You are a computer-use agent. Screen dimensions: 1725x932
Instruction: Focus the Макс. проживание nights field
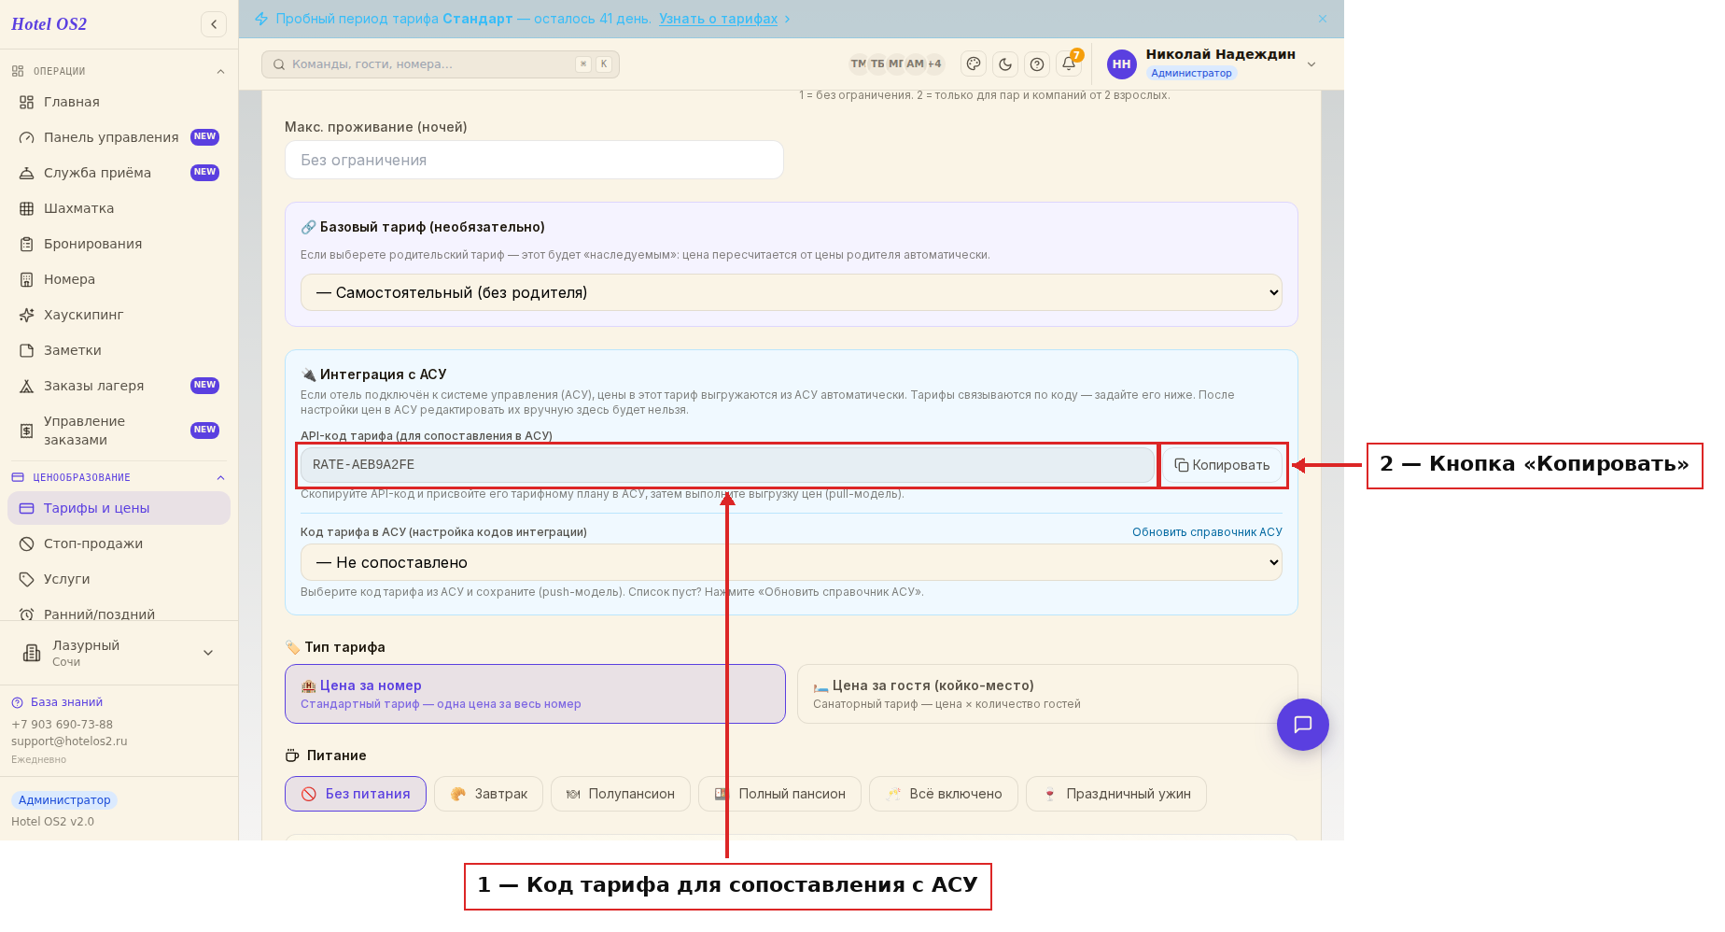(534, 160)
